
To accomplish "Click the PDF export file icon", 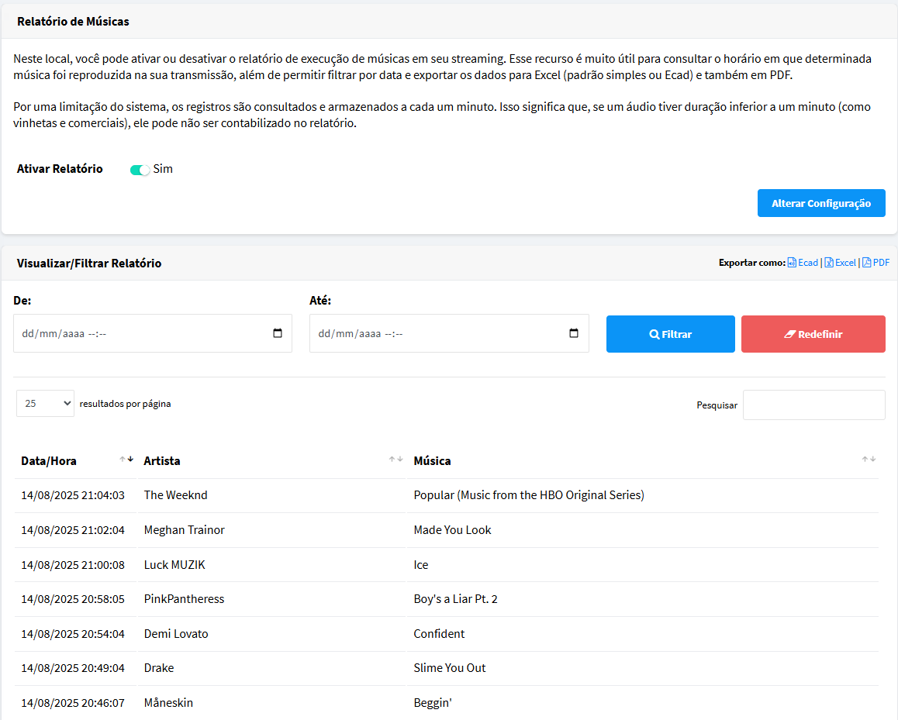I will click(866, 263).
